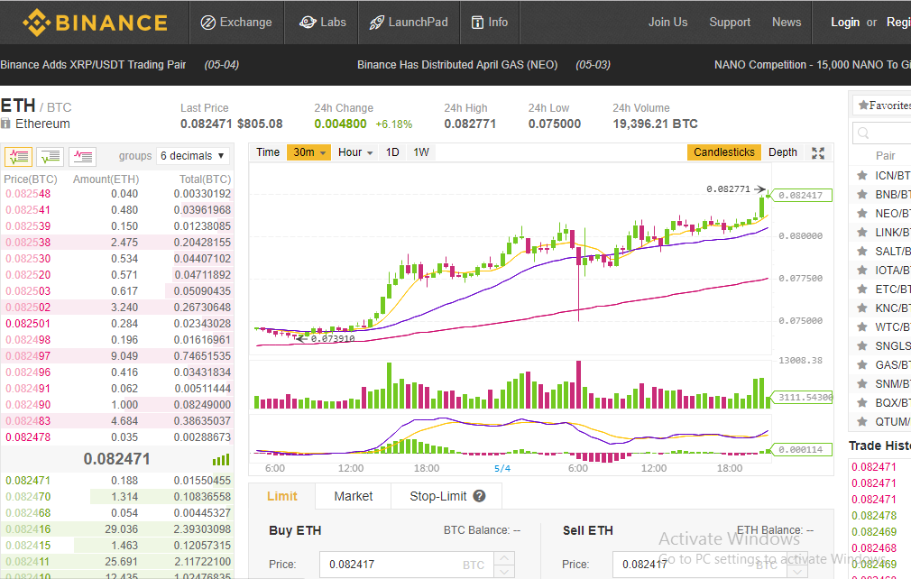Open the Labs page
This screenshot has width=911, height=579.
pos(322,23)
